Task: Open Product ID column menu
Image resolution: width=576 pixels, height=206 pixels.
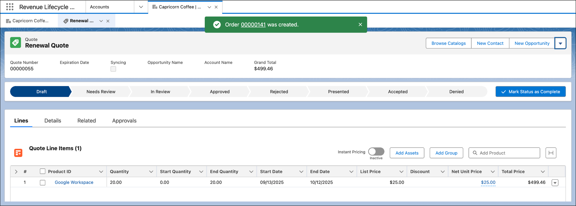Action: click(101, 172)
